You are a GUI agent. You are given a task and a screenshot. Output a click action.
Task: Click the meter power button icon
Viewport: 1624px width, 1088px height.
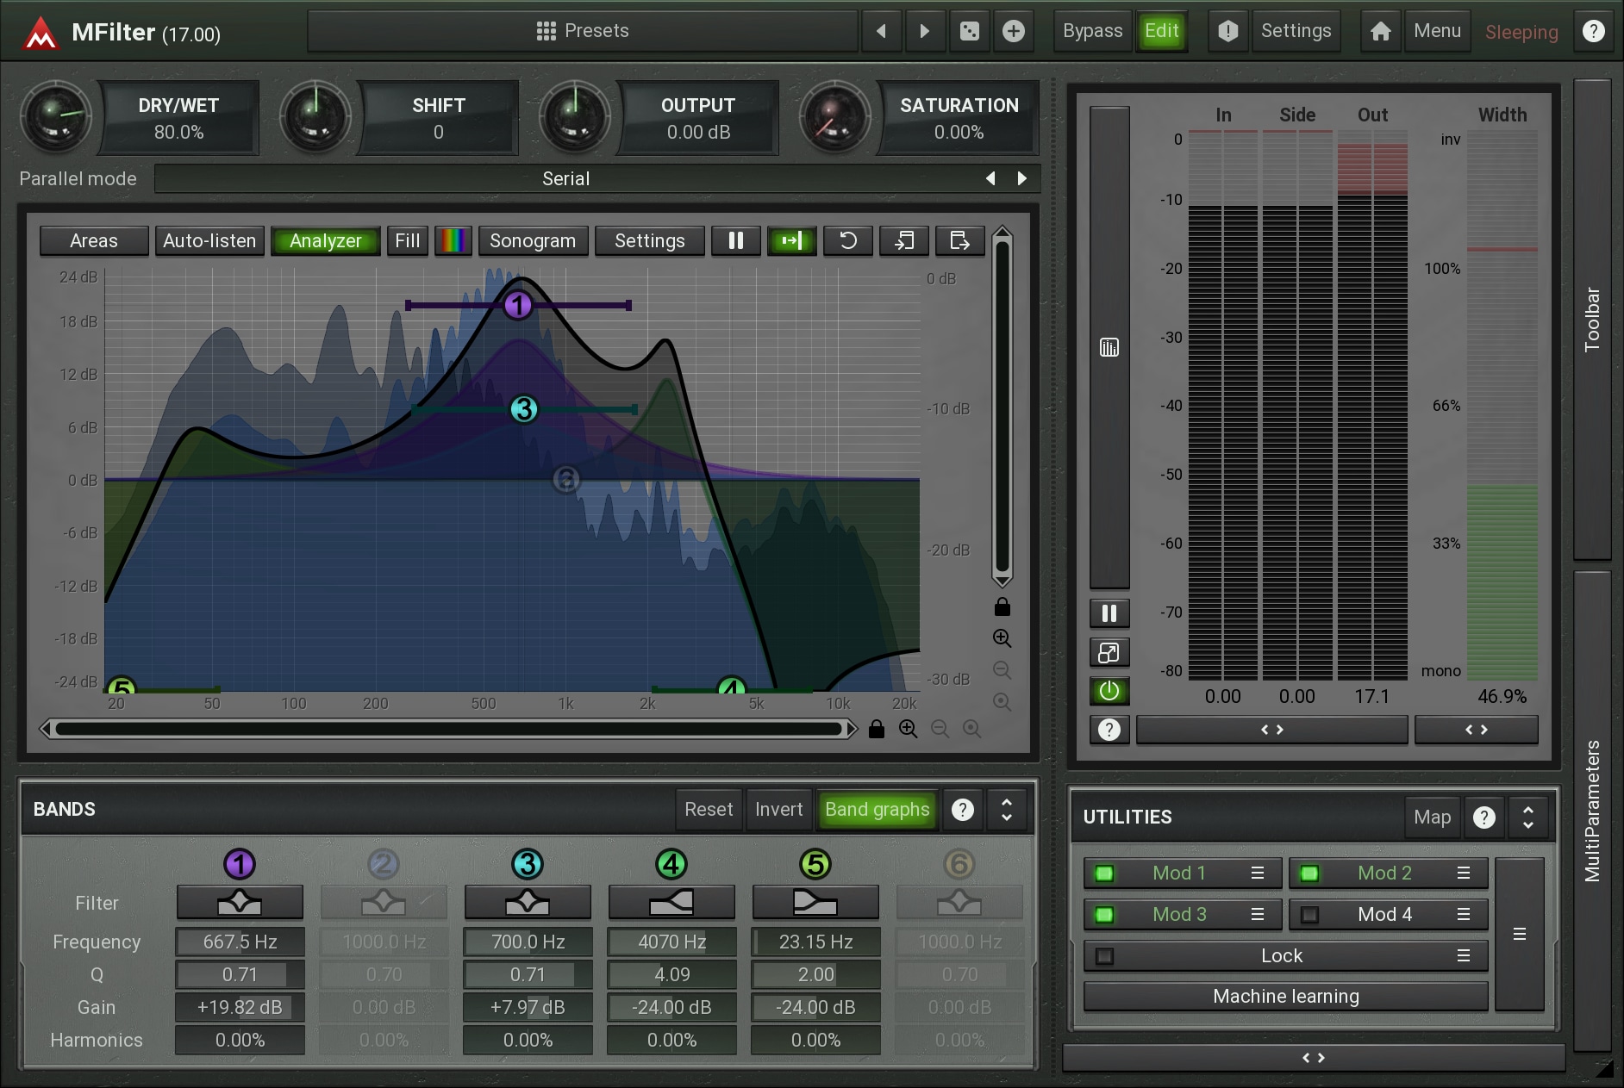pos(1109,691)
